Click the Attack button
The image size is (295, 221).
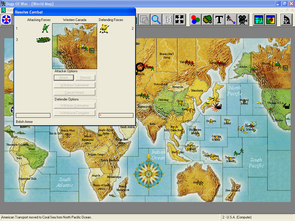tap(64, 78)
